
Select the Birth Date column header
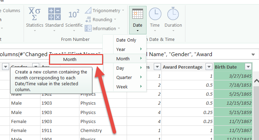(228, 67)
